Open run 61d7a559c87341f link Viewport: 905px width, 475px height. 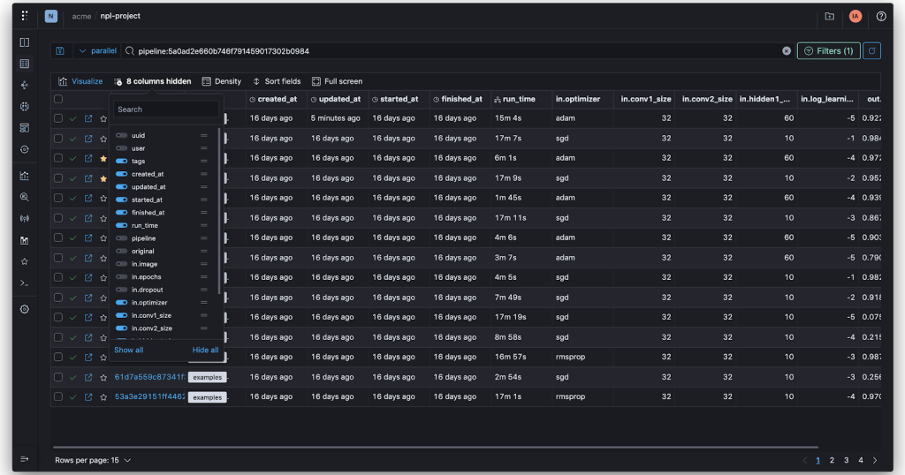click(x=149, y=377)
